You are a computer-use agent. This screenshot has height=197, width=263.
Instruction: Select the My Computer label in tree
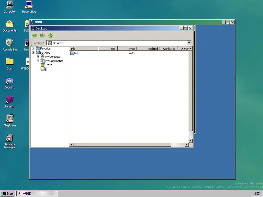53,57
